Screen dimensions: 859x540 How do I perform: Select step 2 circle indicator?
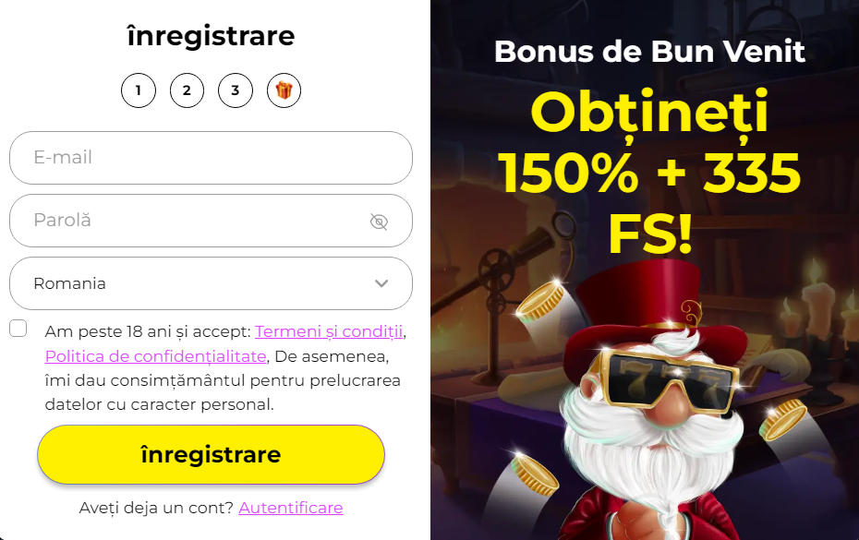point(187,90)
